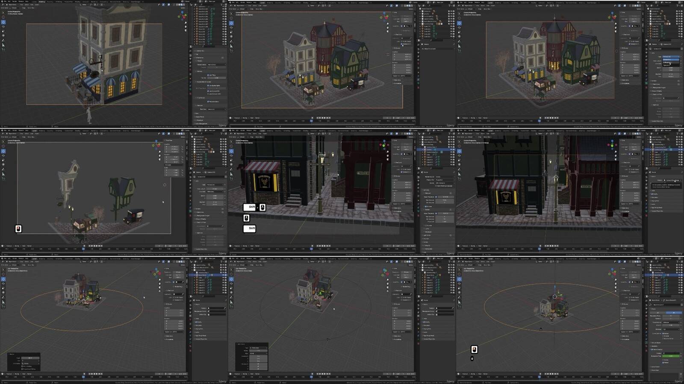Select the Scale tool in single-building screenshot
This screenshot has width=684, height=384.
(3, 31)
